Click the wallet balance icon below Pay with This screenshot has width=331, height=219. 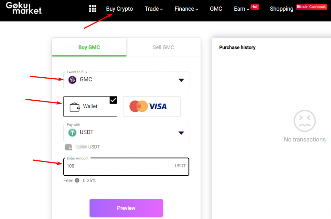(x=69, y=147)
